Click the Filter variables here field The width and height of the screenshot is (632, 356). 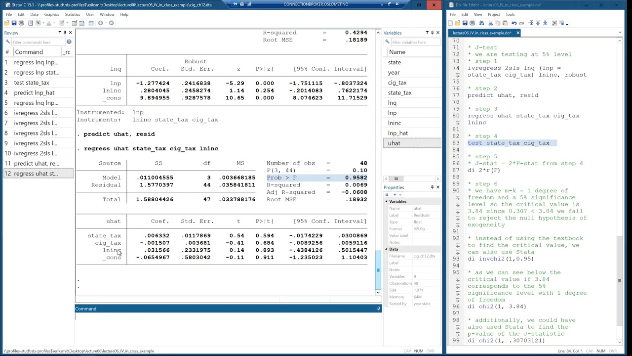[416, 42]
